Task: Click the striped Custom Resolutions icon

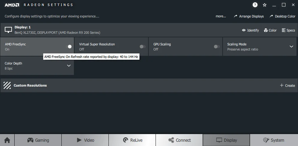Action: 7,85
